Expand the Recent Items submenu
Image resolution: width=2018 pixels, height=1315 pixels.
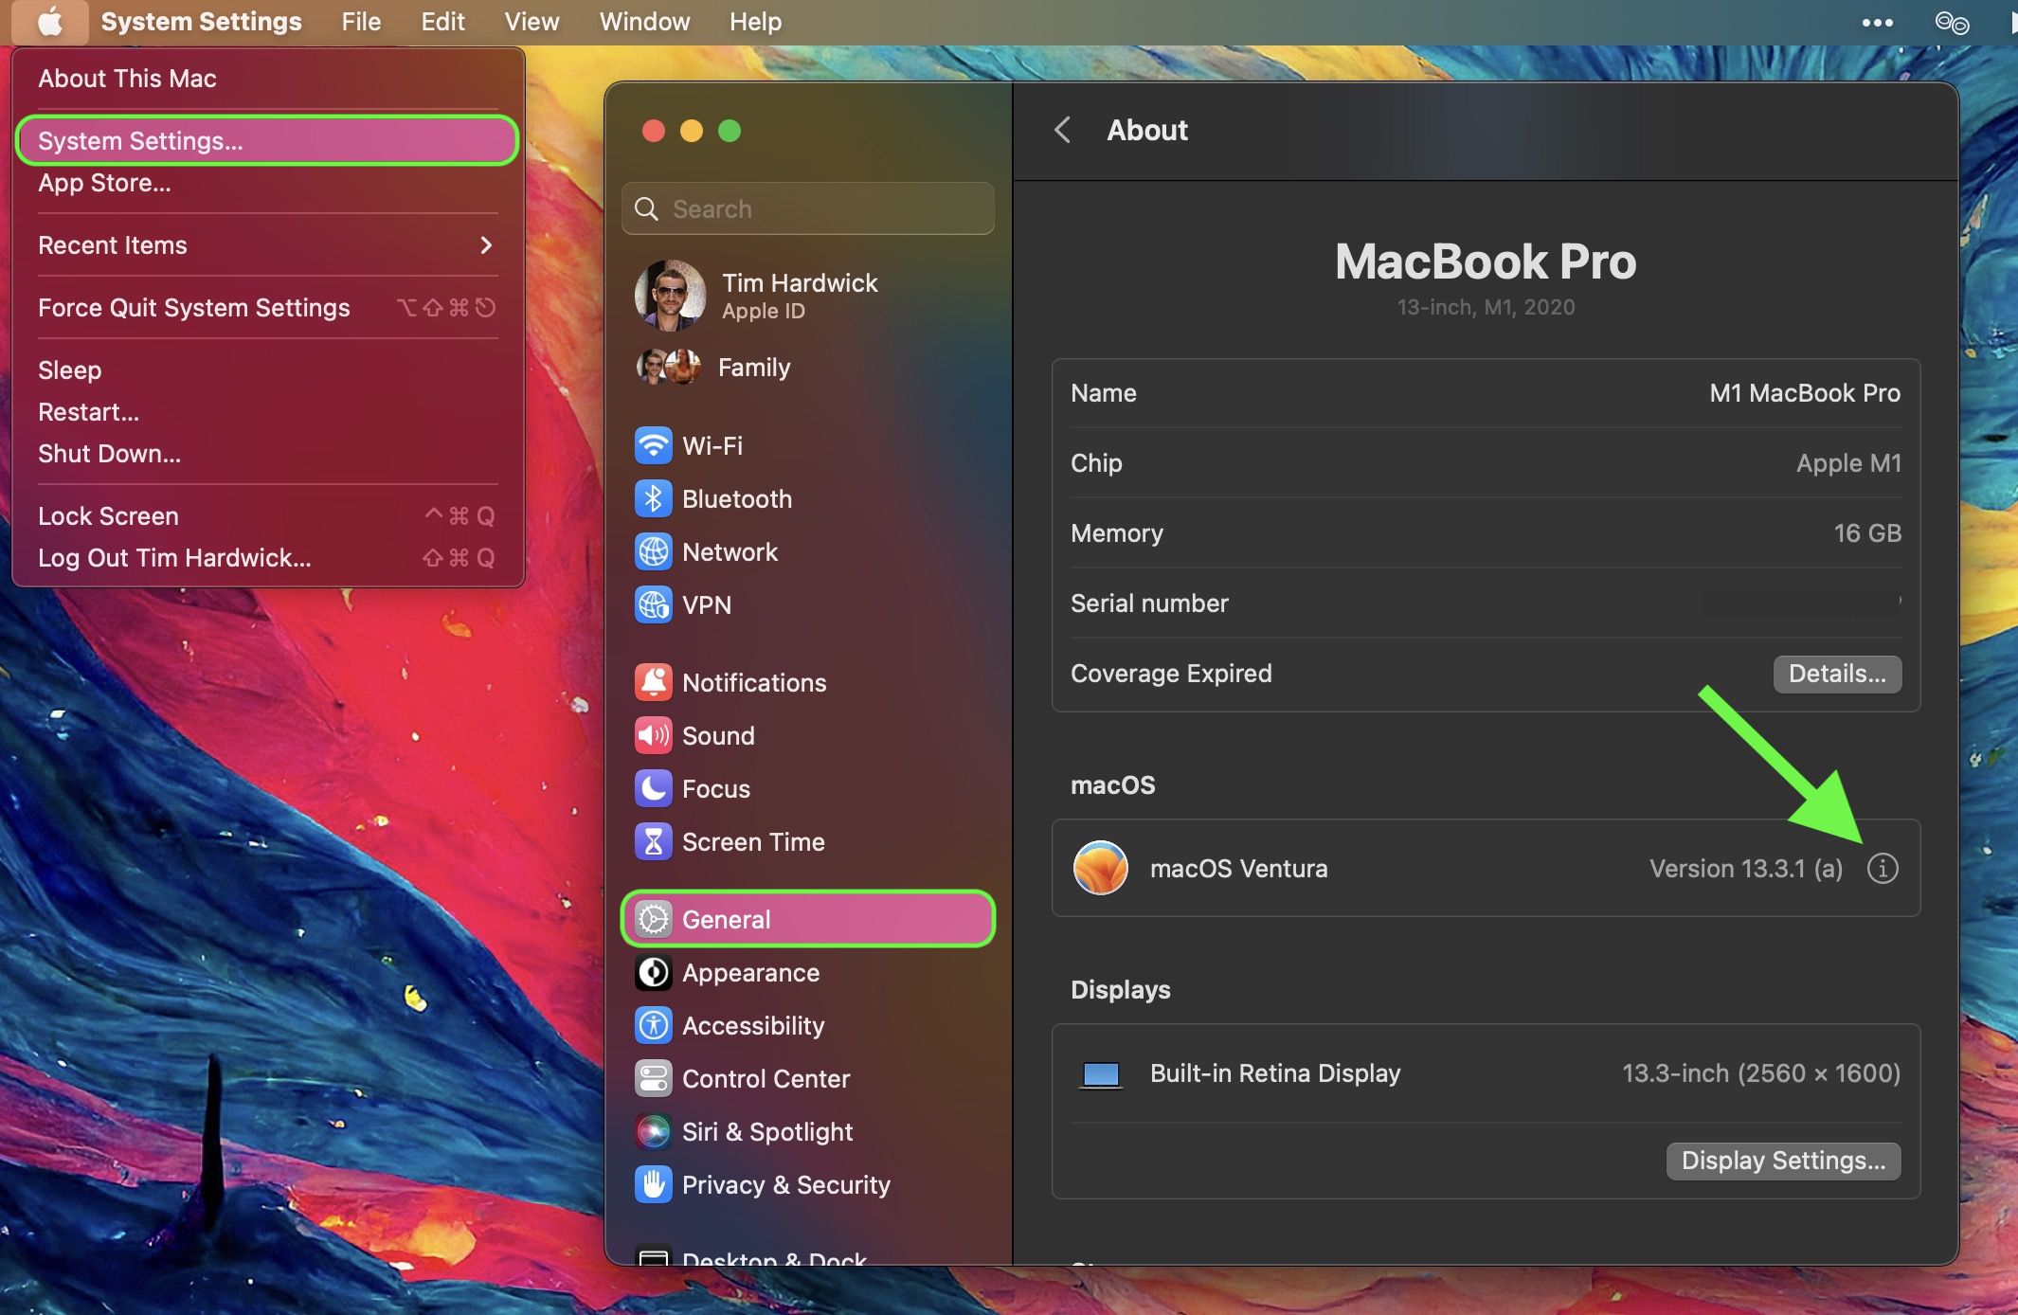267,245
